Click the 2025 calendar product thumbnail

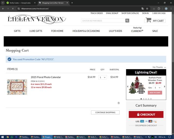point(17,87)
